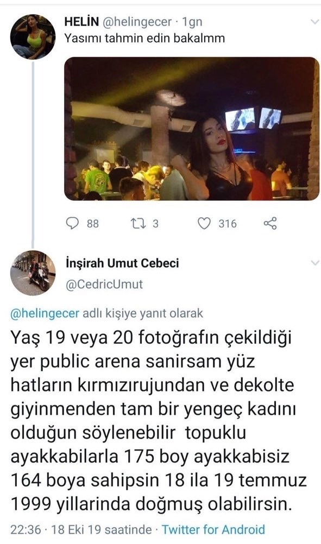321x544 pixels.
Task: Click the @helingecer mention in the reply line
Action: [45, 314]
